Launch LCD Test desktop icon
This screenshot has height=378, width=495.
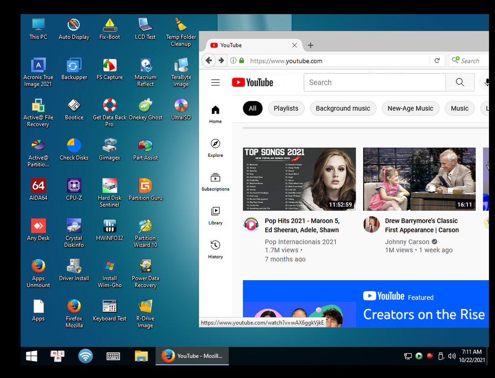click(145, 29)
